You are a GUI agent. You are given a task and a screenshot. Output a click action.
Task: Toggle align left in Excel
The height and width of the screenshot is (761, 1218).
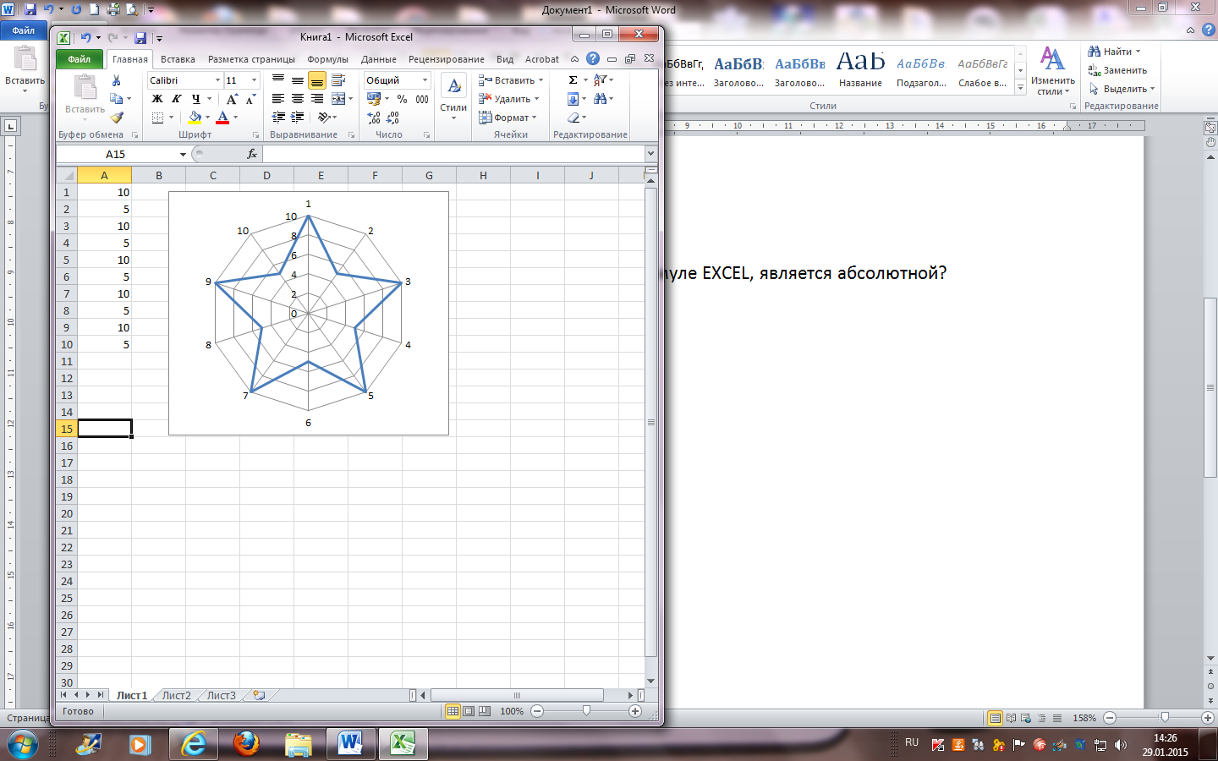point(278,99)
